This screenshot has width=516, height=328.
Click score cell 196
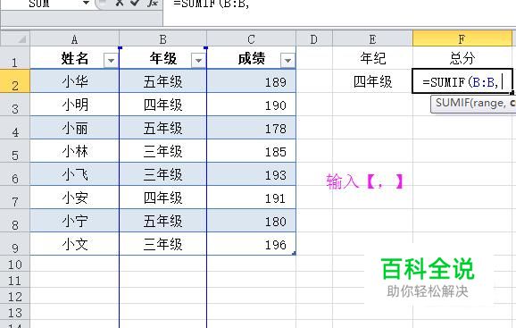pyautogui.click(x=252, y=244)
